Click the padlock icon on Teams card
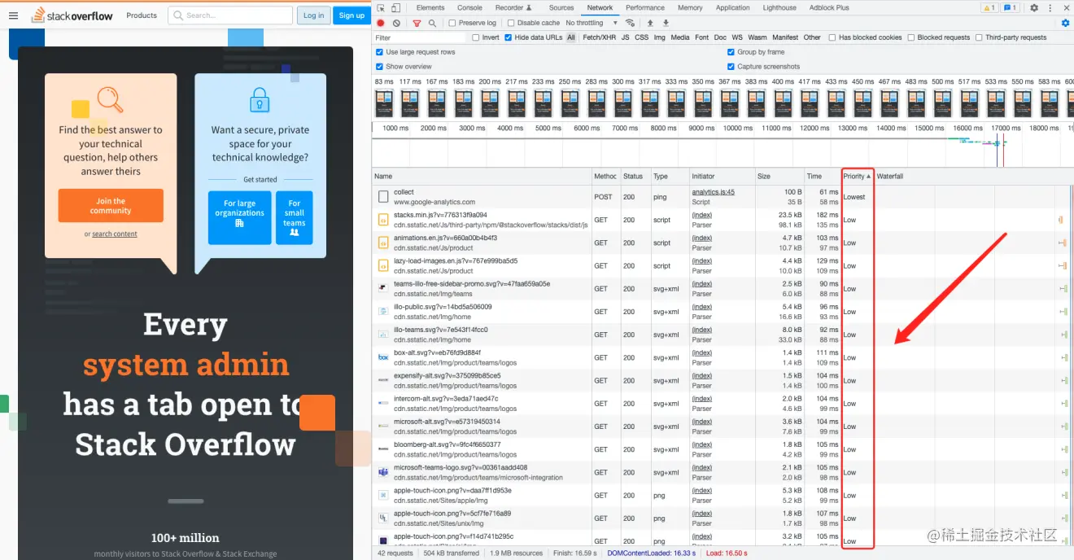This screenshot has height=560, width=1074. (260, 100)
